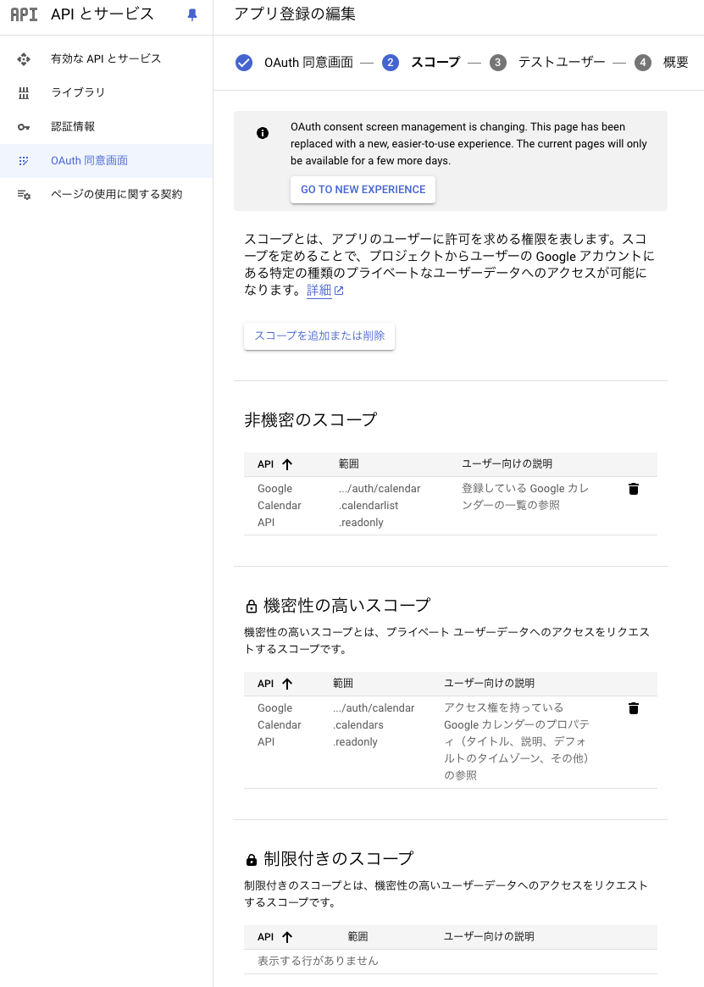Image resolution: width=704 pixels, height=987 pixels.
Task: Click ユーザー向けの説明 header in 機密性の高い table
Action: point(490,684)
